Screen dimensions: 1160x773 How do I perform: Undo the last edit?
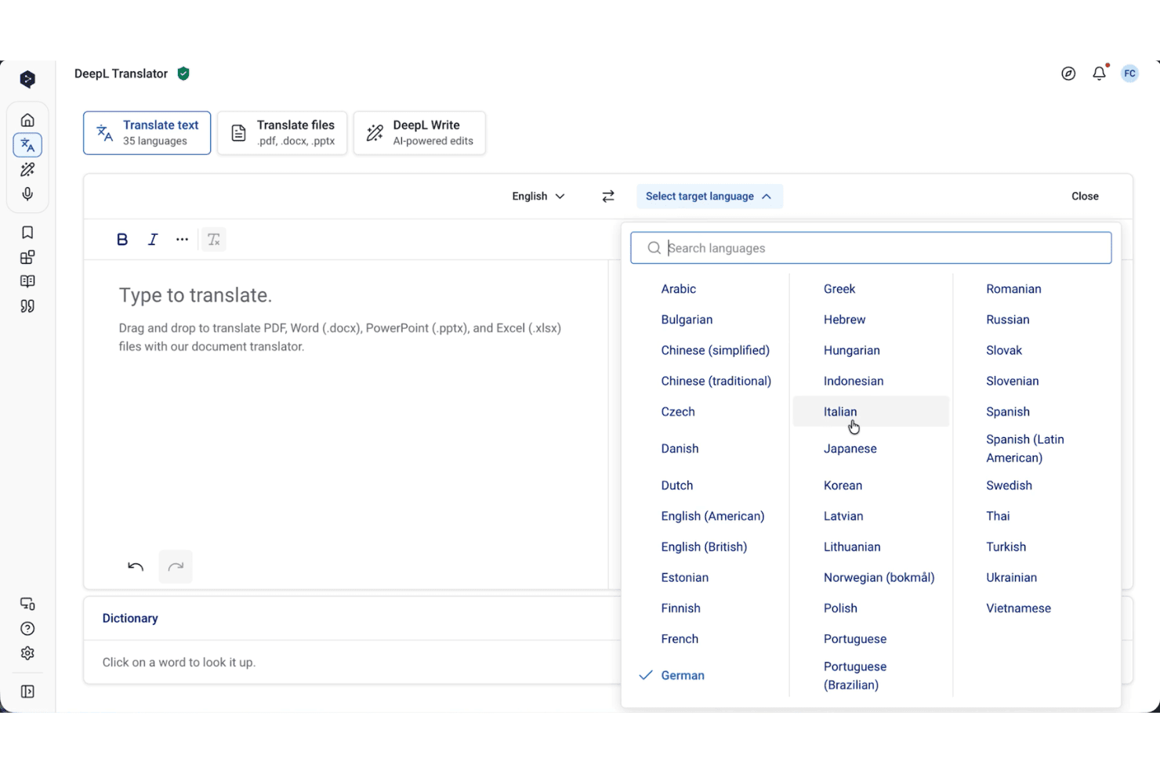136,567
